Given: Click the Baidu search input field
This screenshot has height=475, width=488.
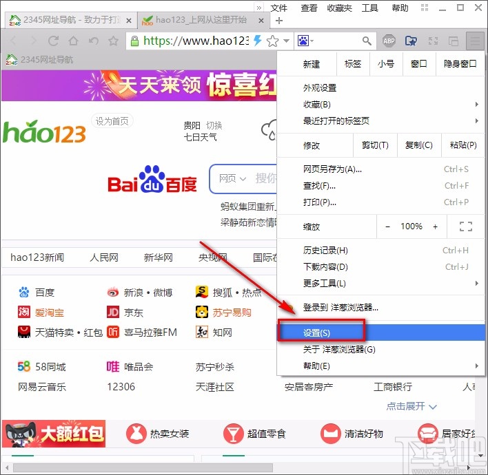Looking at the screenshot, I should [x=243, y=179].
